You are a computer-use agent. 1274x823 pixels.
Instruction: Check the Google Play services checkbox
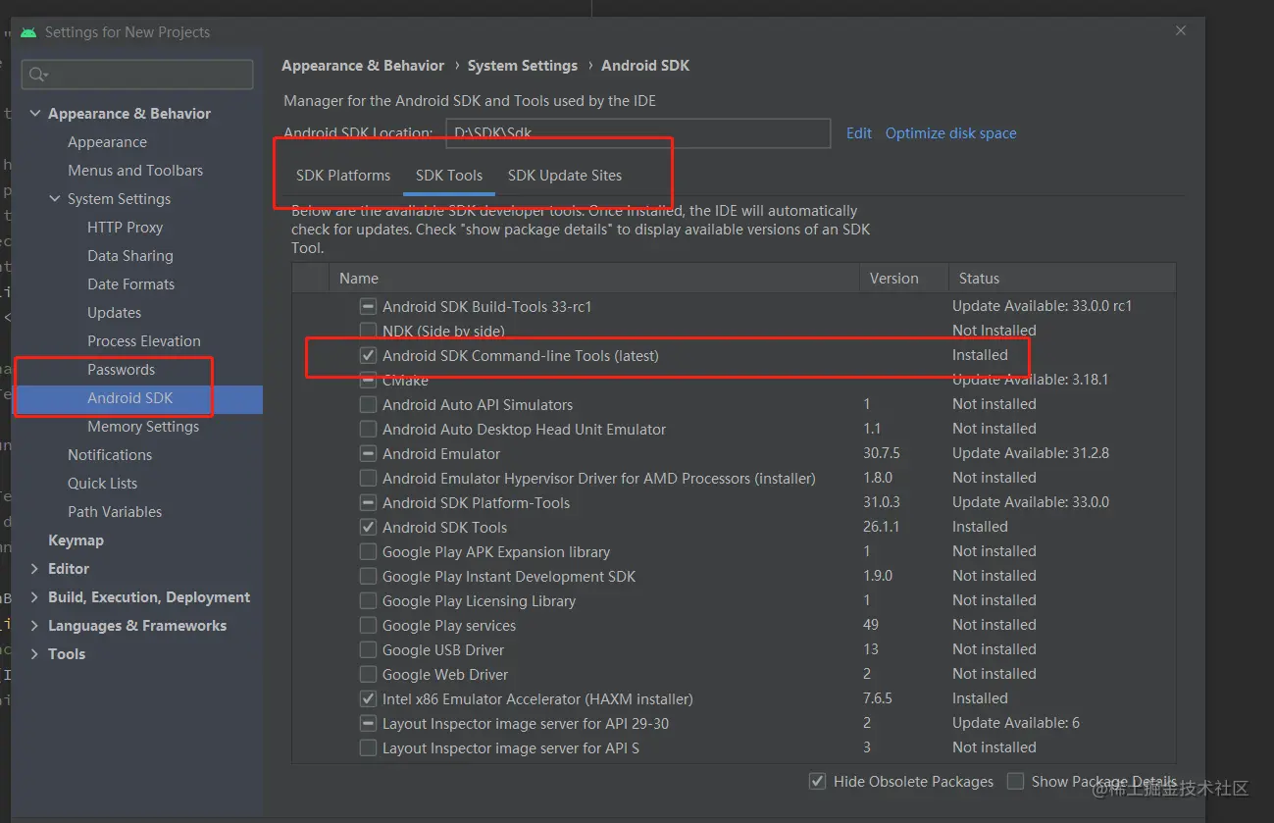point(368,625)
